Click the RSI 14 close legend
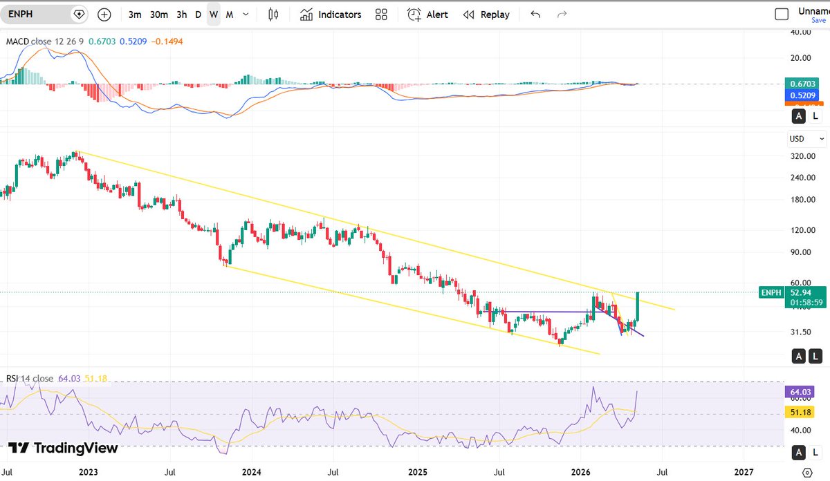The height and width of the screenshot is (481, 830). (x=30, y=379)
